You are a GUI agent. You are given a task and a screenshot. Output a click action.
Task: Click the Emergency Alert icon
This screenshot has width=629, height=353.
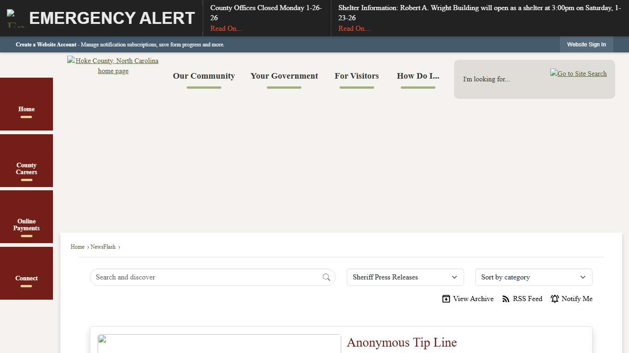(x=16, y=18)
